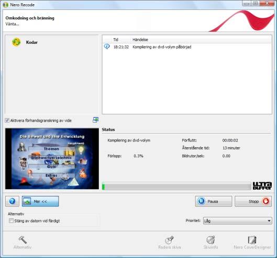Click the Händelse column header
Screen dimensions: 277x258
tap(140, 40)
